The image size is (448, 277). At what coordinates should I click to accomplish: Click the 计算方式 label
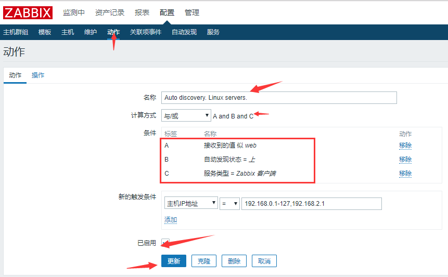144,115
